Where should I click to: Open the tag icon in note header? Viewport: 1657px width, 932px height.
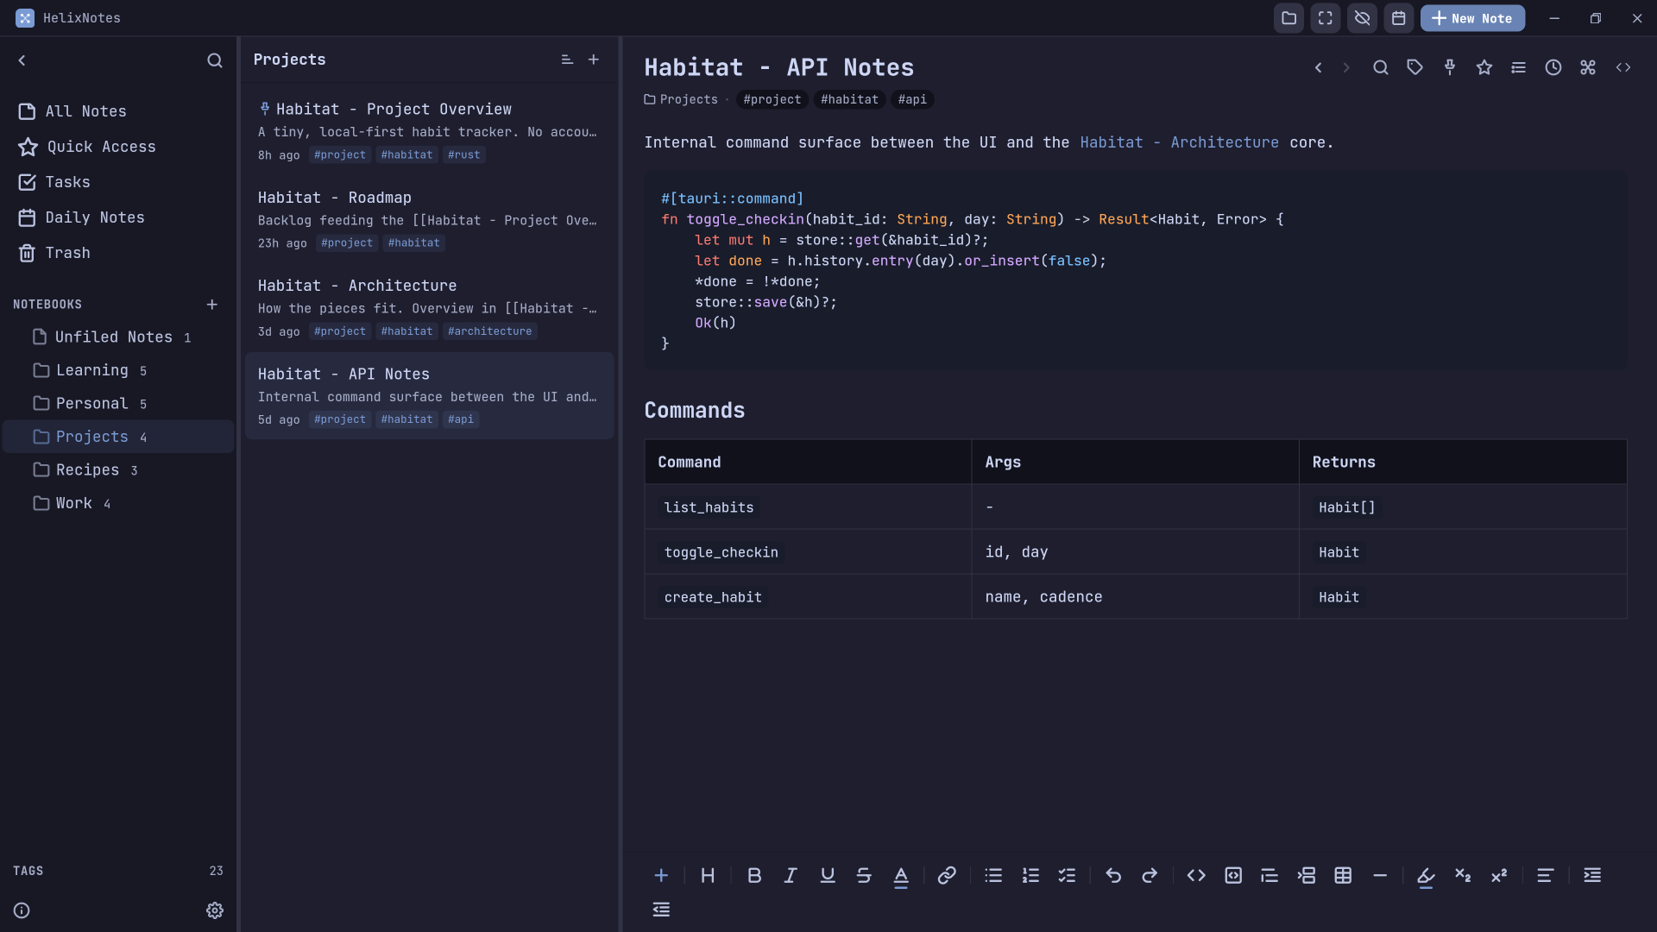pyautogui.click(x=1415, y=67)
